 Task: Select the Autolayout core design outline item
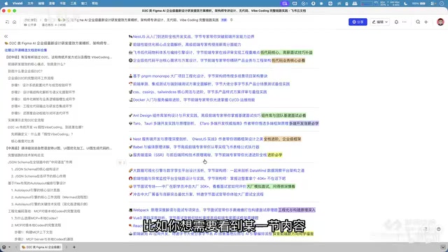36,190
